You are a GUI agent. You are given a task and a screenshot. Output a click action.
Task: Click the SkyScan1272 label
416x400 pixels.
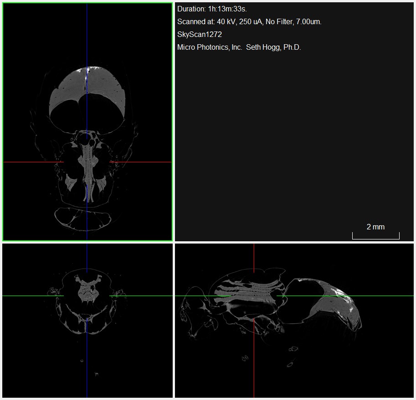pyautogui.click(x=199, y=35)
